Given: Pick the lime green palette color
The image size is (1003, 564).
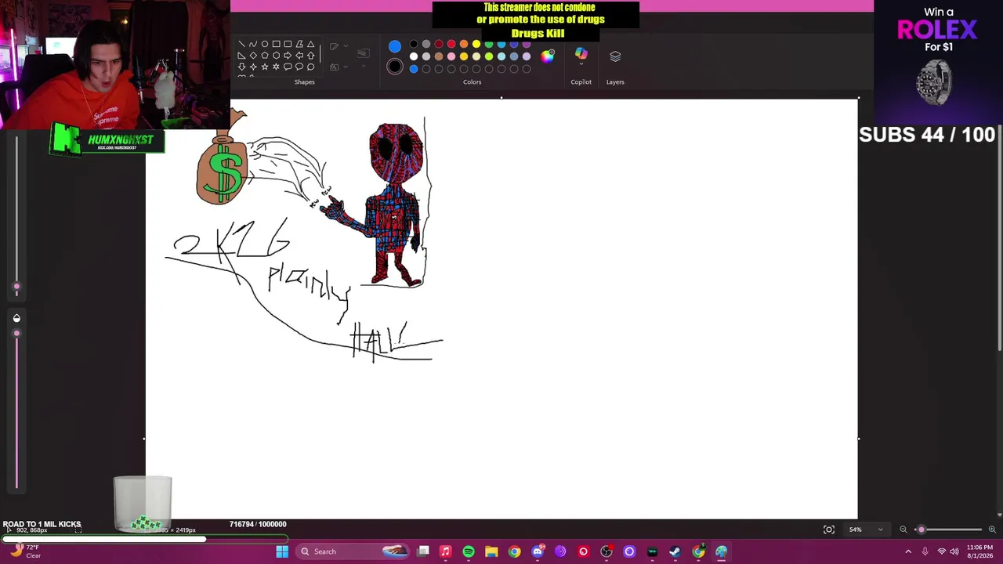Looking at the screenshot, I should [489, 56].
